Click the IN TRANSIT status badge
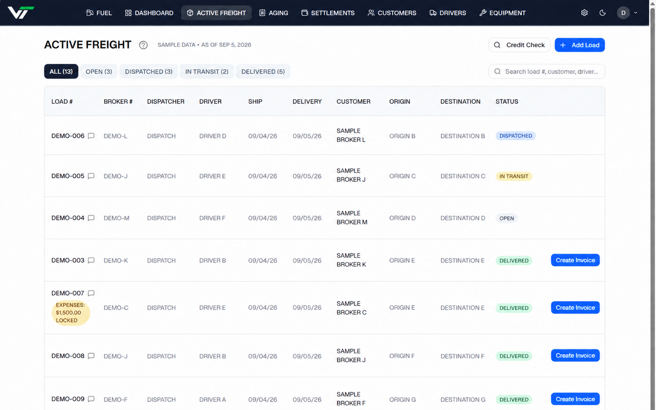Image resolution: width=656 pixels, height=410 pixels. point(514,176)
